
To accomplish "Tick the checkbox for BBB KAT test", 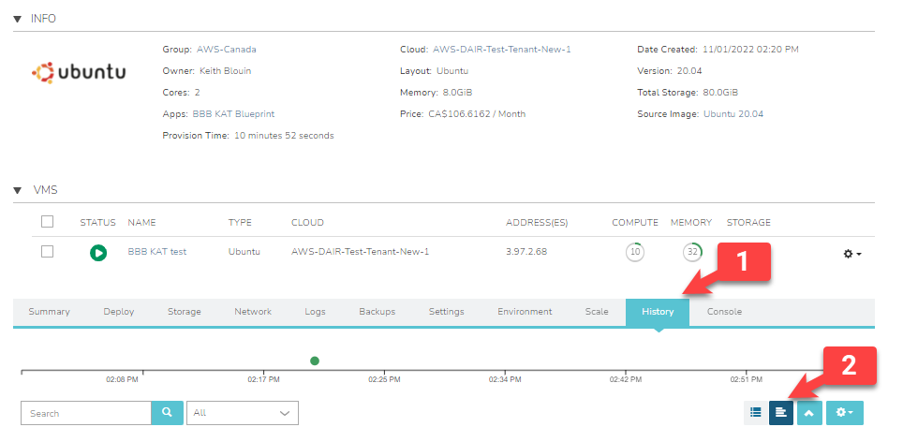I will click(x=47, y=252).
